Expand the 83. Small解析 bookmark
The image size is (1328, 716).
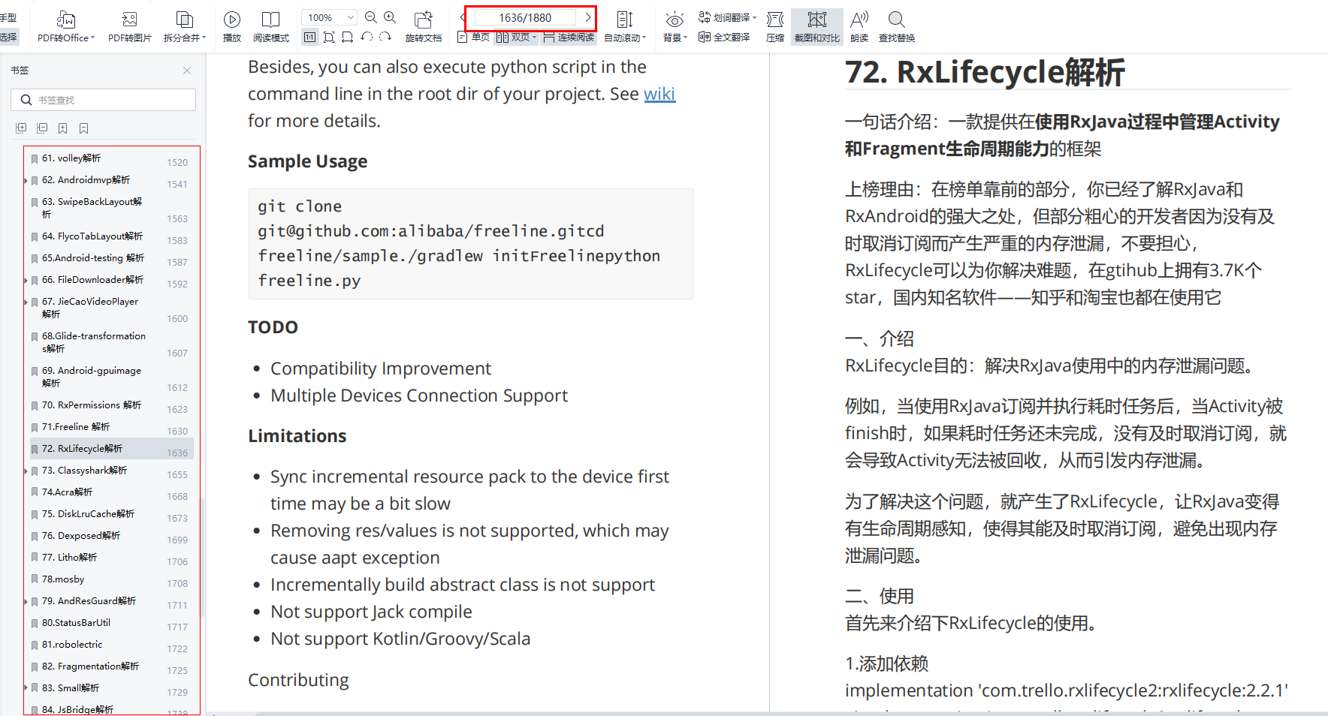26,689
